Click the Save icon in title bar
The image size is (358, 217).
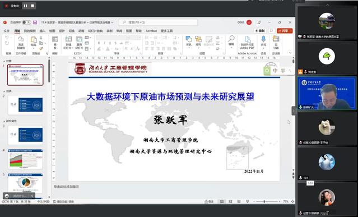pos(35,22)
